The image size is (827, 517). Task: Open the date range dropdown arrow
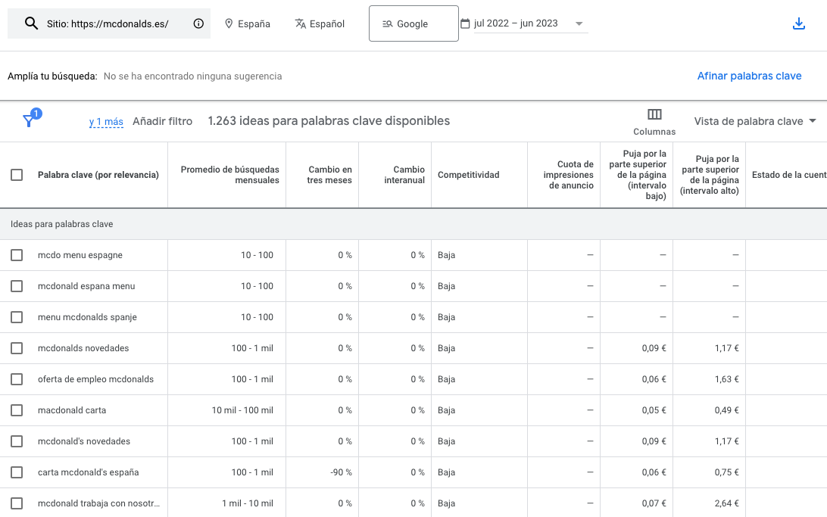(579, 23)
